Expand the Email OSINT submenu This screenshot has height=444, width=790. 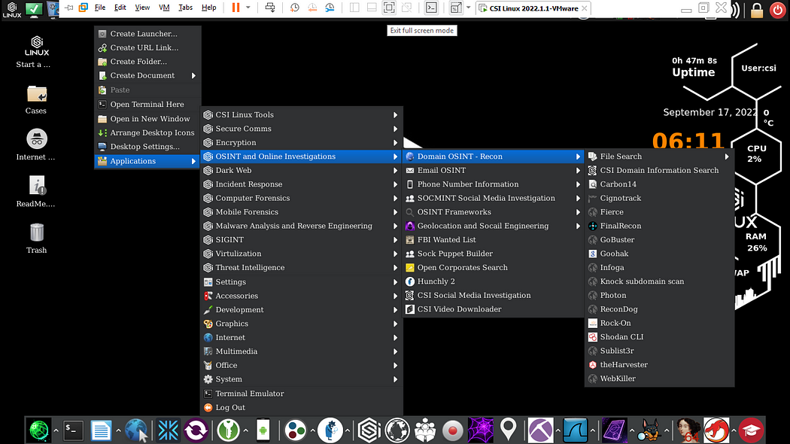(494, 170)
